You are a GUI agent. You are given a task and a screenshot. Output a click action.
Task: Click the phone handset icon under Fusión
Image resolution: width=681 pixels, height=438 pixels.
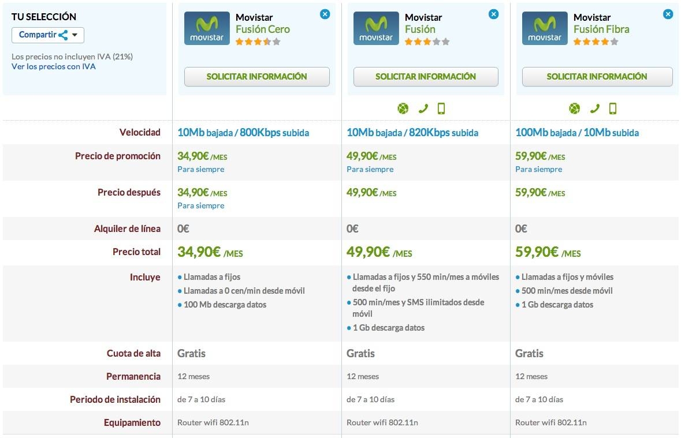point(423,108)
